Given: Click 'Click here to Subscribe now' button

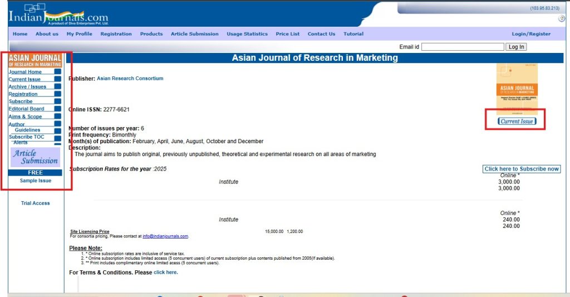Looking at the screenshot, I should tap(521, 169).
